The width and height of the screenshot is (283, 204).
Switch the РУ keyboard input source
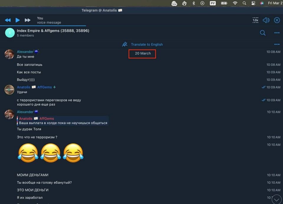(213, 3)
